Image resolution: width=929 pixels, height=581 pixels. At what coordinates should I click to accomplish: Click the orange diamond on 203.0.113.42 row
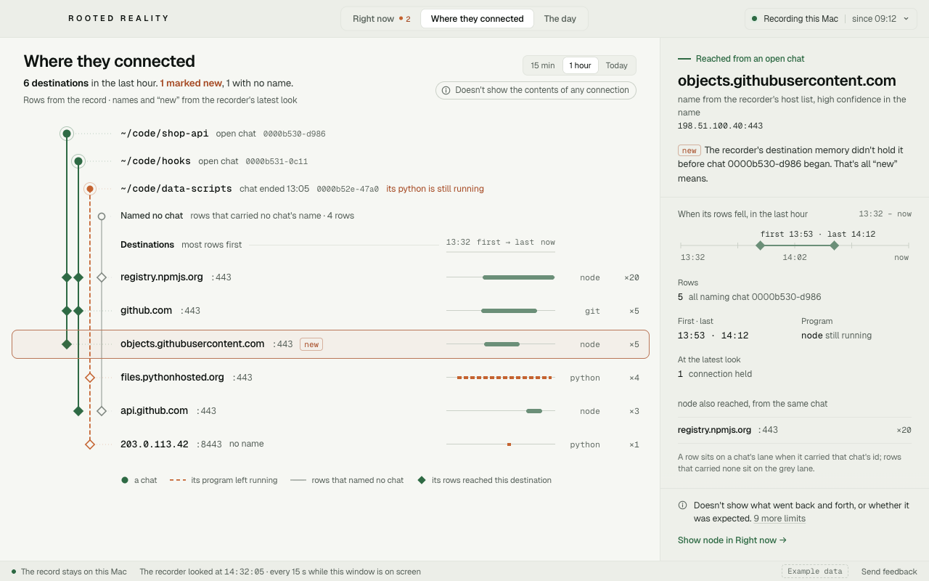[x=90, y=444]
